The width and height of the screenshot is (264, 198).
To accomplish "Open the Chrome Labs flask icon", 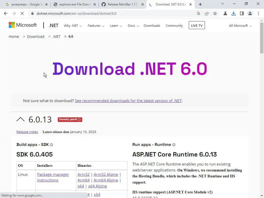I will pos(225,13).
